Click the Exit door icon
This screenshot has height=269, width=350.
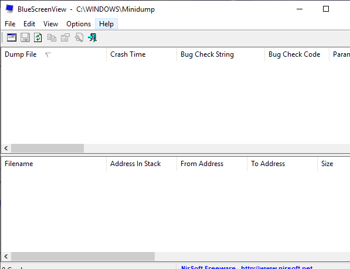[92, 37]
